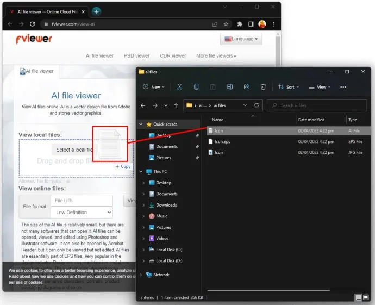Image resolution: width=375 pixels, height=305 pixels.
Task: Click the browser address bar URL
Action: (x=73, y=24)
